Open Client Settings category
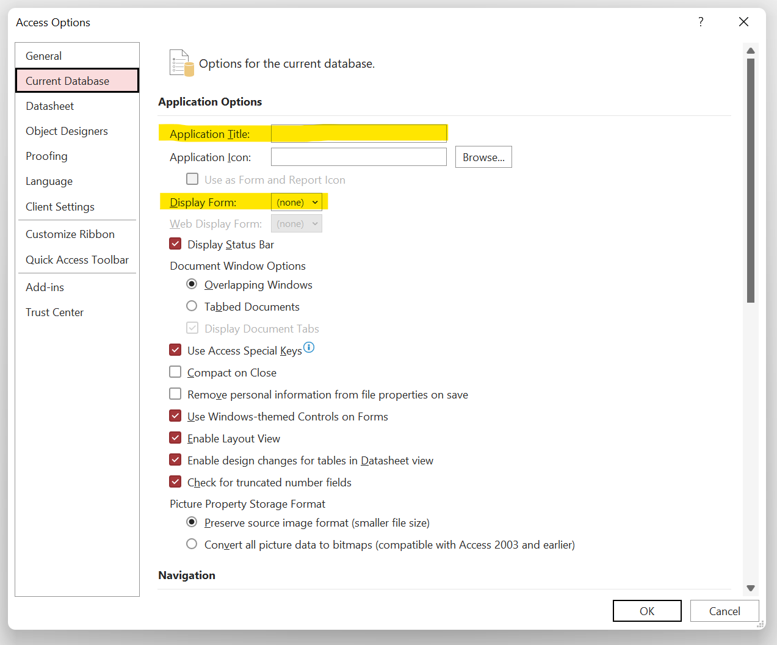This screenshot has width=777, height=645. pos(77,206)
